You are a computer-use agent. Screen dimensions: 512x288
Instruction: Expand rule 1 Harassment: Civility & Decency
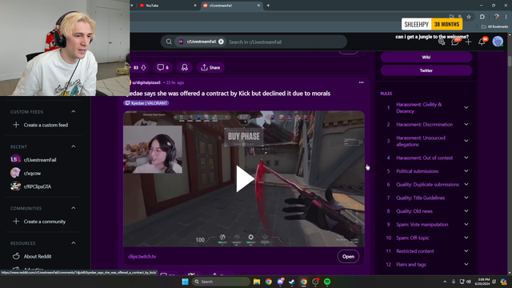[x=466, y=107]
